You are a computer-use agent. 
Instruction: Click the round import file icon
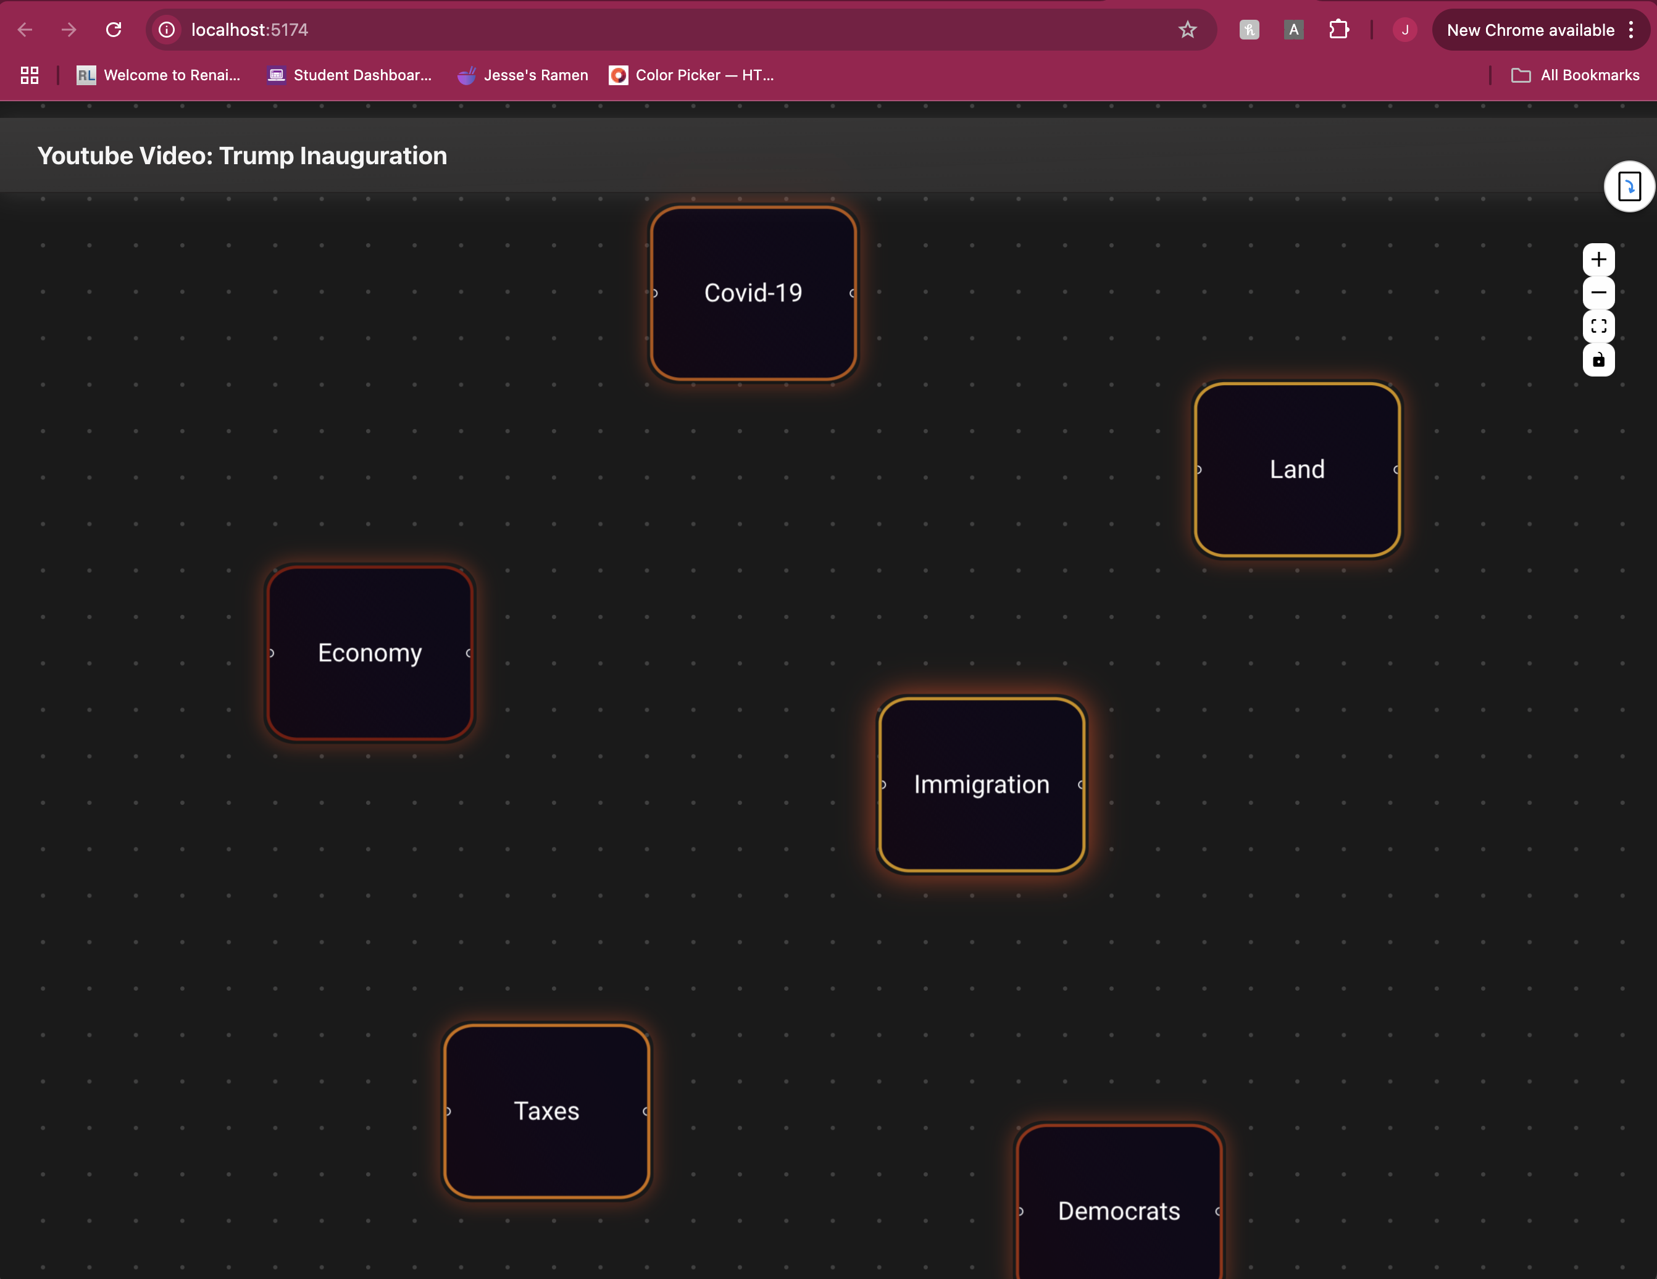point(1628,186)
